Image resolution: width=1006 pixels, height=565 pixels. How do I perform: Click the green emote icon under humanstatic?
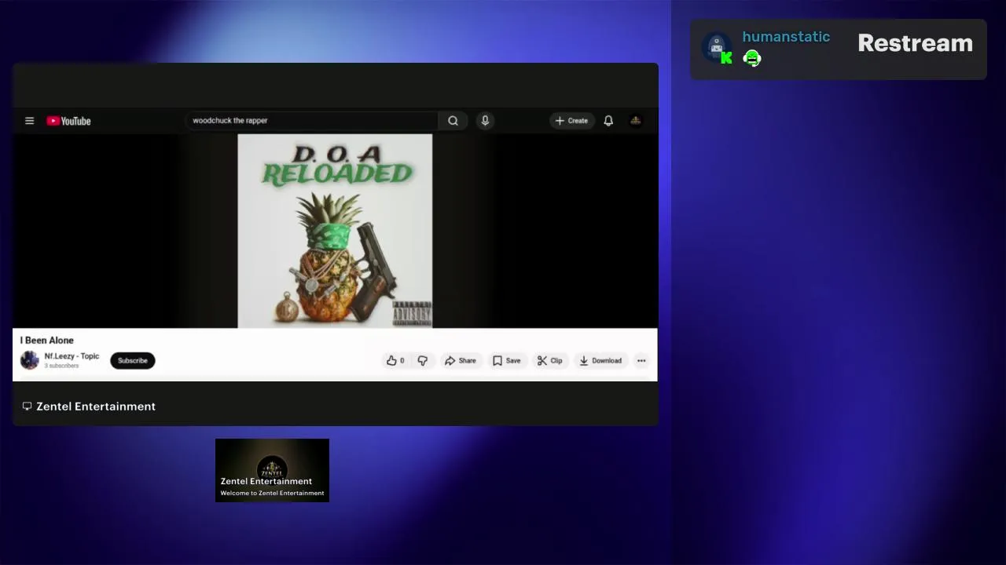[x=752, y=58]
